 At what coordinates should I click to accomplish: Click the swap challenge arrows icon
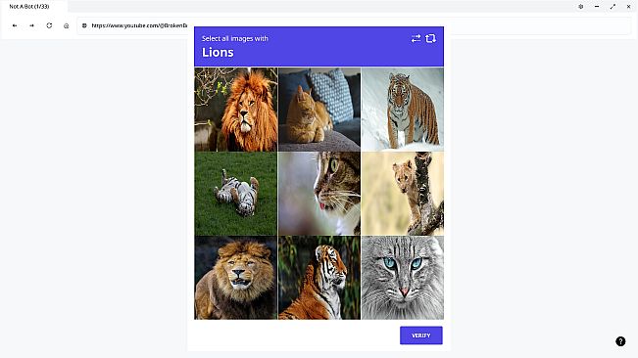[x=416, y=38]
